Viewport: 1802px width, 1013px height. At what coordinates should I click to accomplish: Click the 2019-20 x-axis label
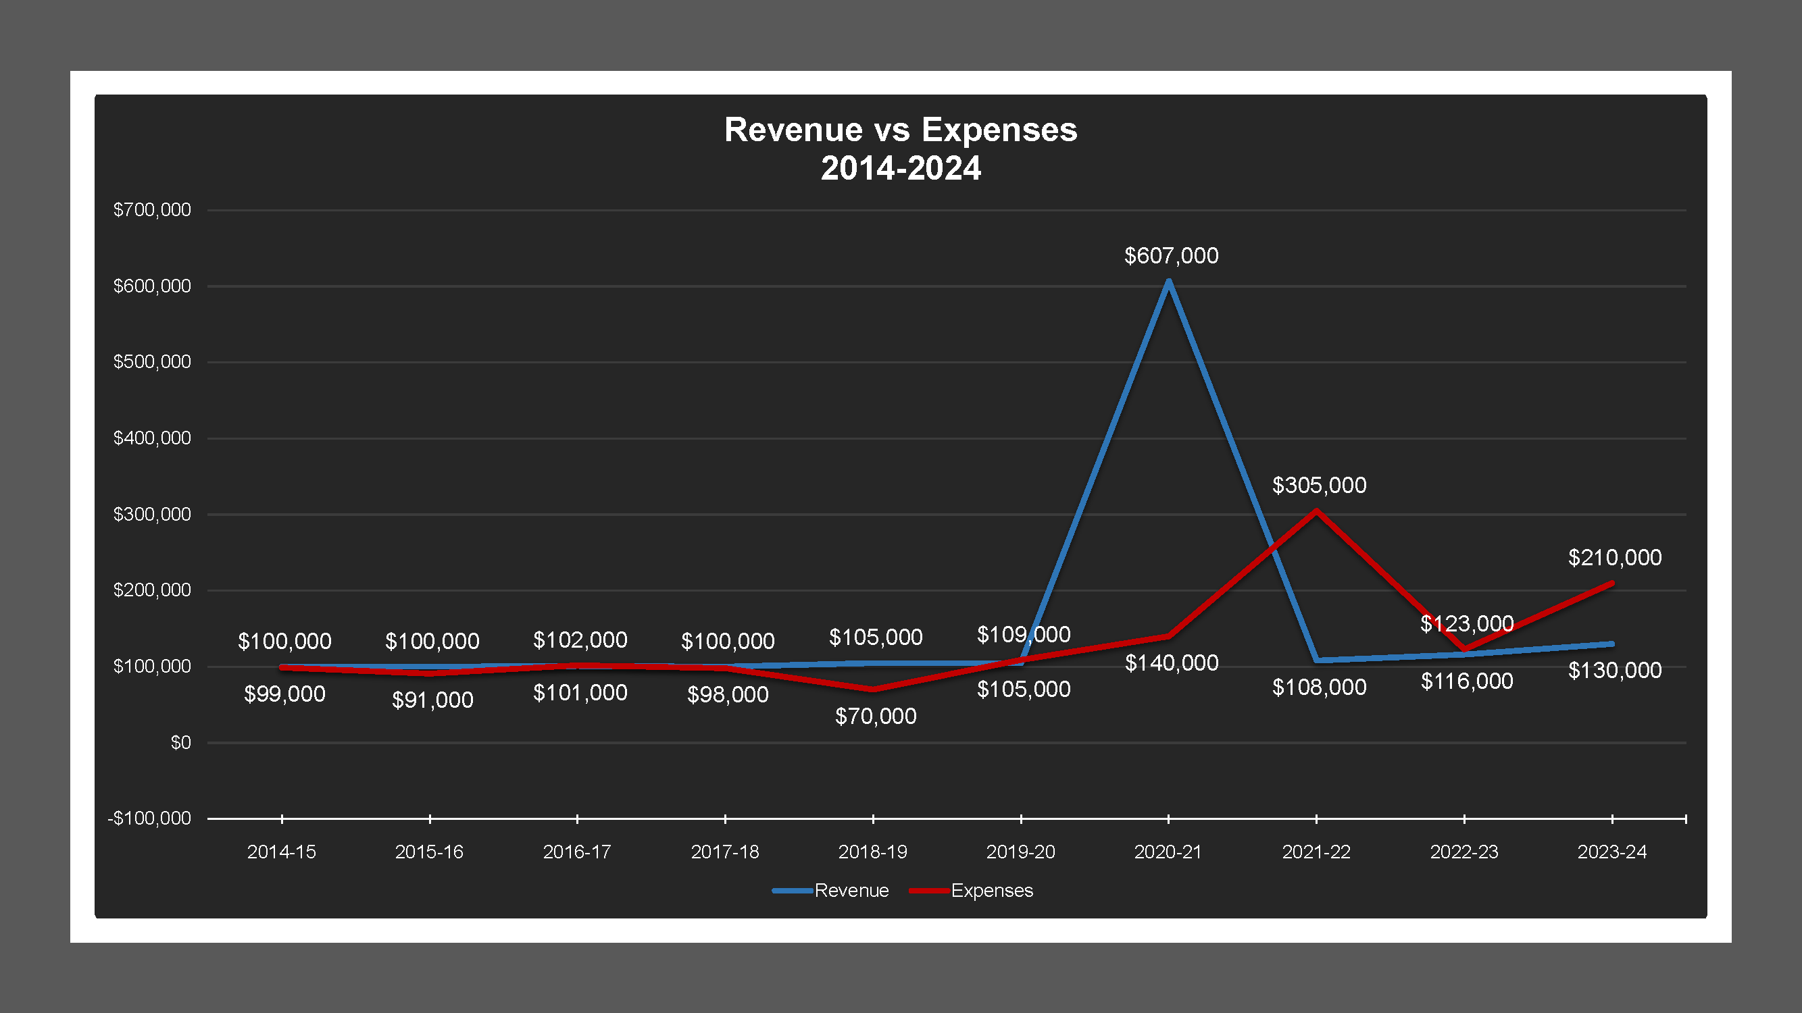[x=1021, y=852]
